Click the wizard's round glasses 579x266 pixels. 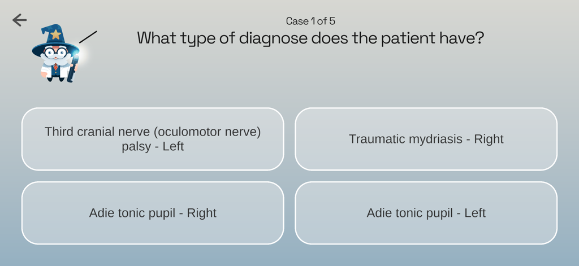(54, 53)
